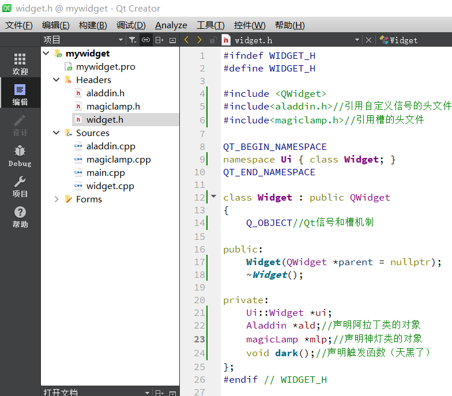Select aladdin.h header file
This screenshot has height=396, width=452.
[x=105, y=93]
